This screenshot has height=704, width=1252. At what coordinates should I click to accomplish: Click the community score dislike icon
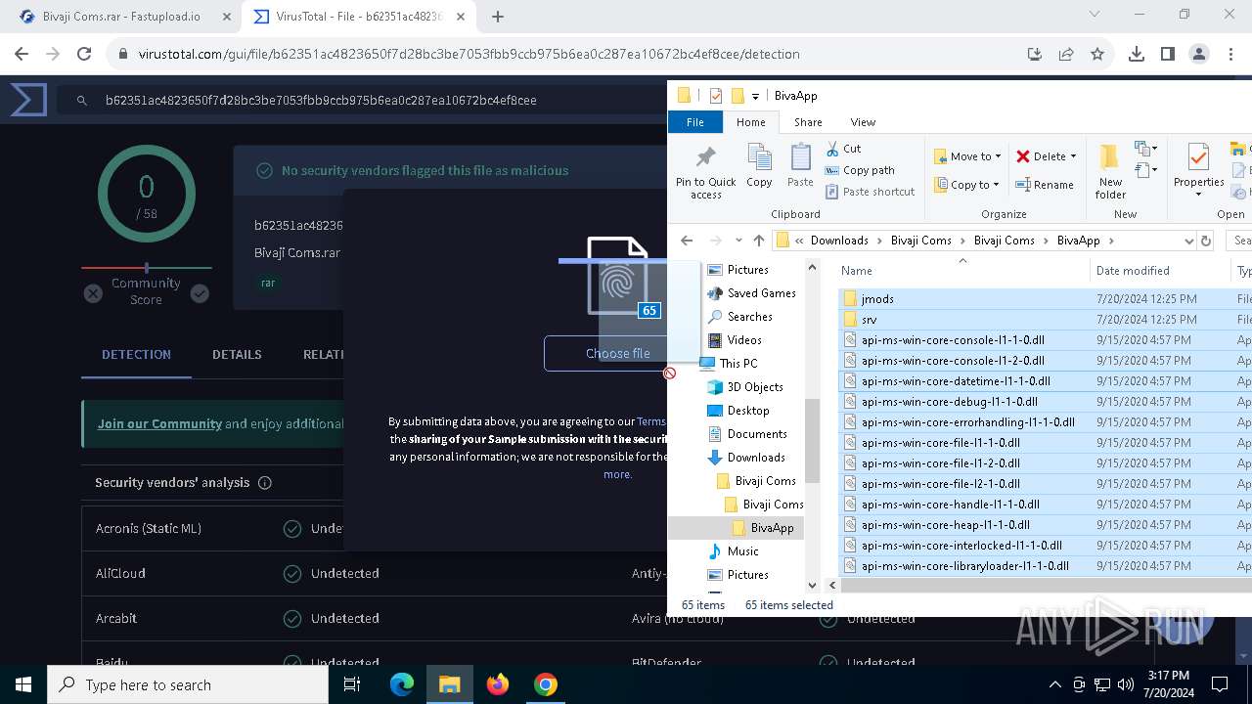coord(93,293)
